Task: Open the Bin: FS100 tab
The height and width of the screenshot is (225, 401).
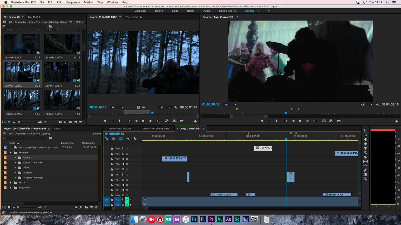Action: coord(34,17)
